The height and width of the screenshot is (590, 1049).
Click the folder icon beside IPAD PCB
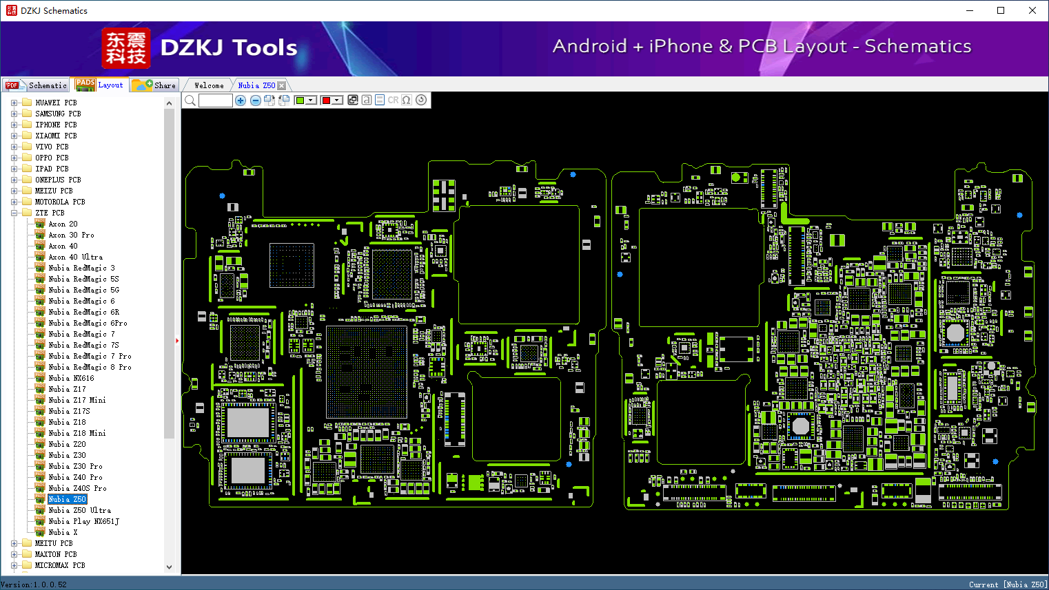pyautogui.click(x=27, y=169)
